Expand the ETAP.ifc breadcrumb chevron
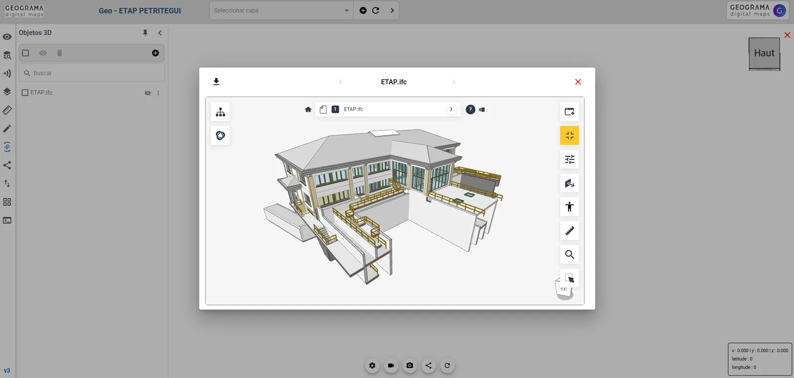Image resolution: width=794 pixels, height=378 pixels. (x=451, y=109)
